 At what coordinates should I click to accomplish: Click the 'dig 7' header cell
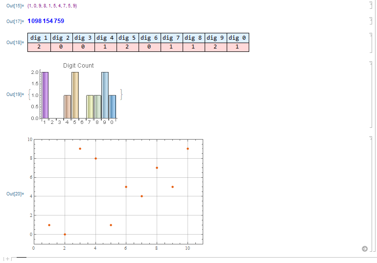coord(172,38)
